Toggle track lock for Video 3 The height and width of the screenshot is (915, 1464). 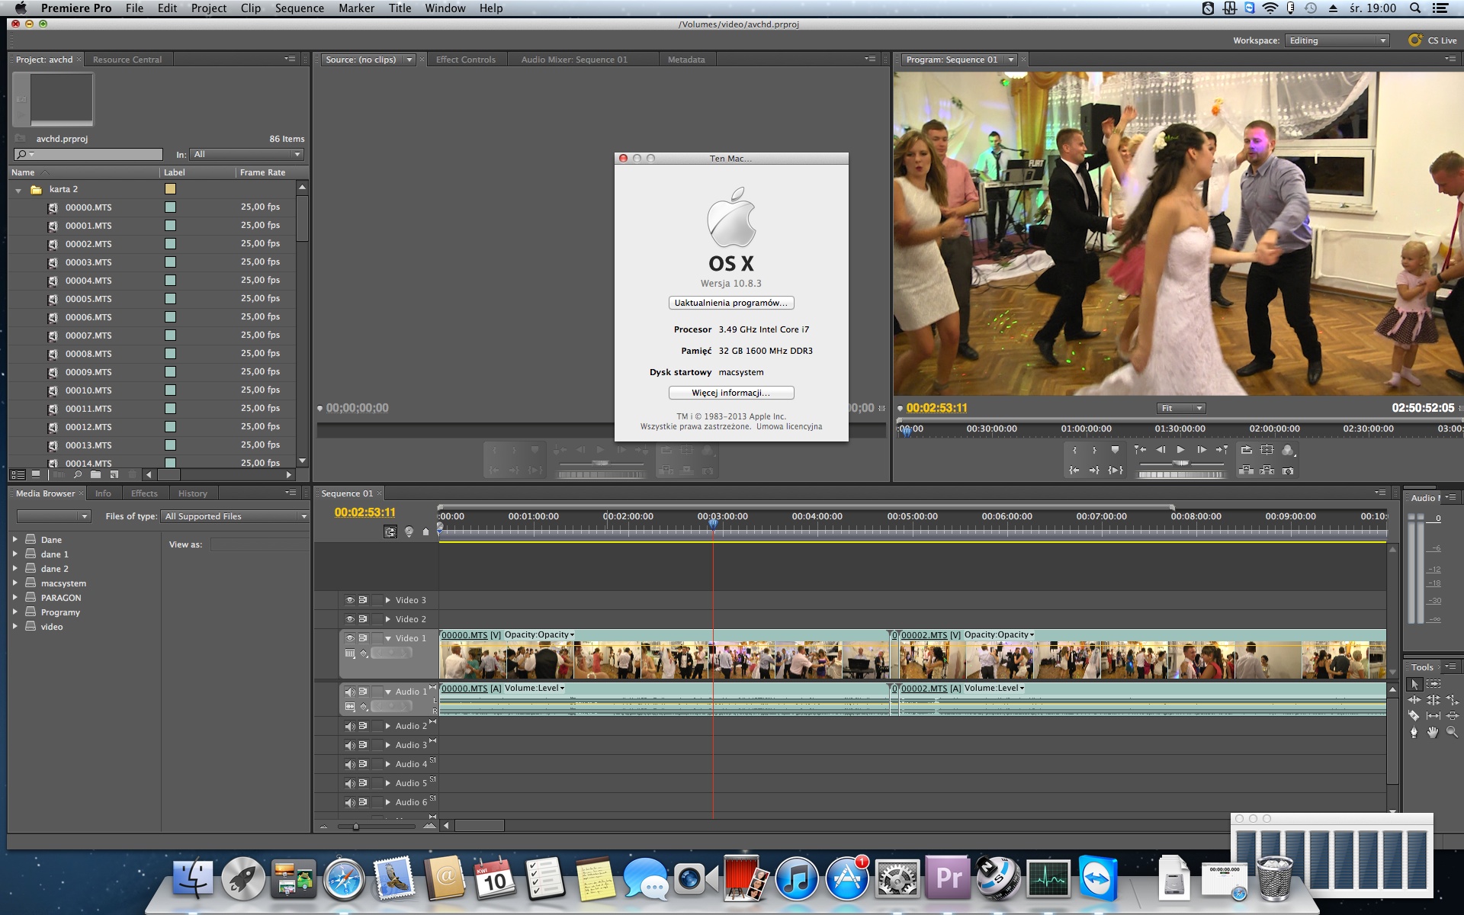click(377, 600)
